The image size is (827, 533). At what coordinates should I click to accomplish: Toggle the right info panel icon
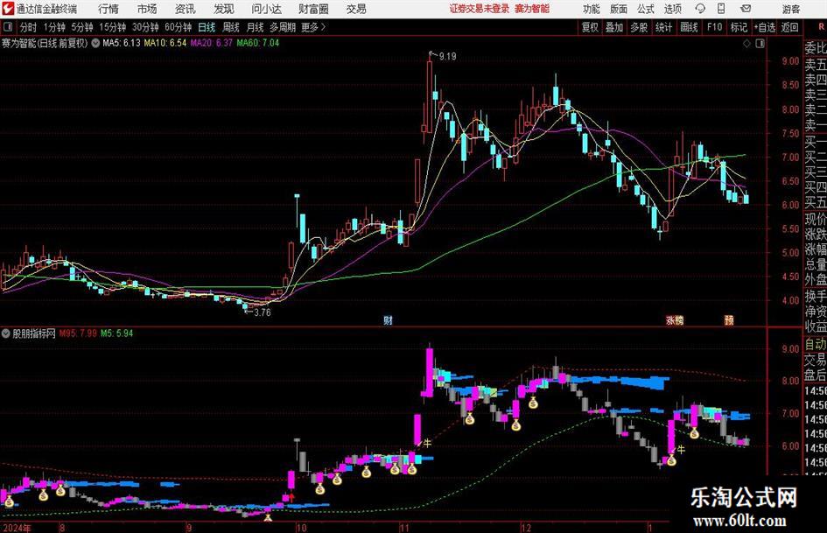760,44
